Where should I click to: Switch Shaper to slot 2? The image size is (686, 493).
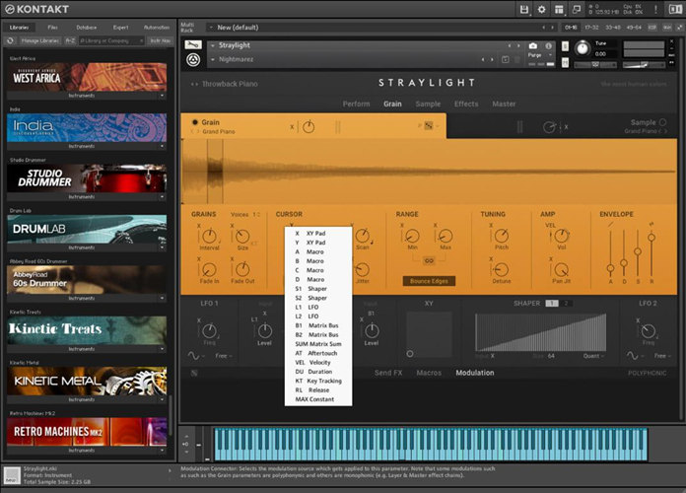(x=567, y=304)
